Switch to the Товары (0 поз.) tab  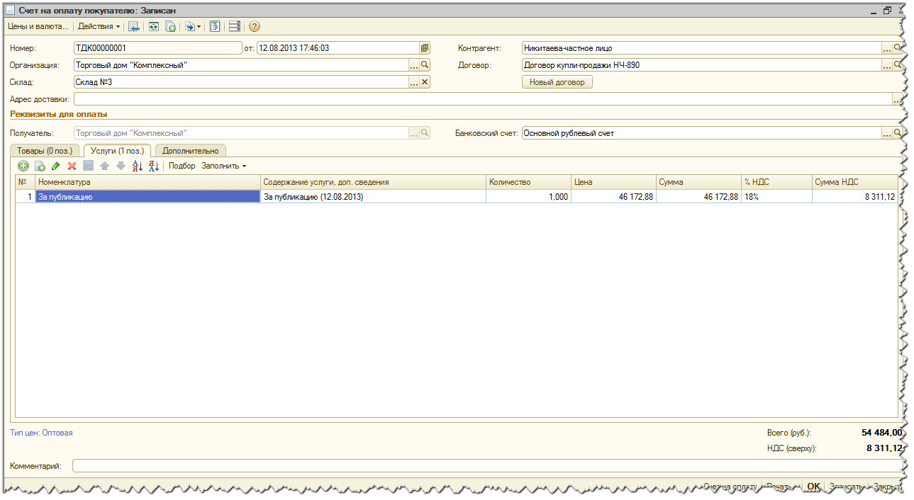(44, 151)
